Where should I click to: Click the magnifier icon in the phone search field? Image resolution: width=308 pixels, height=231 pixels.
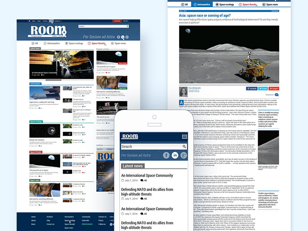184,147
